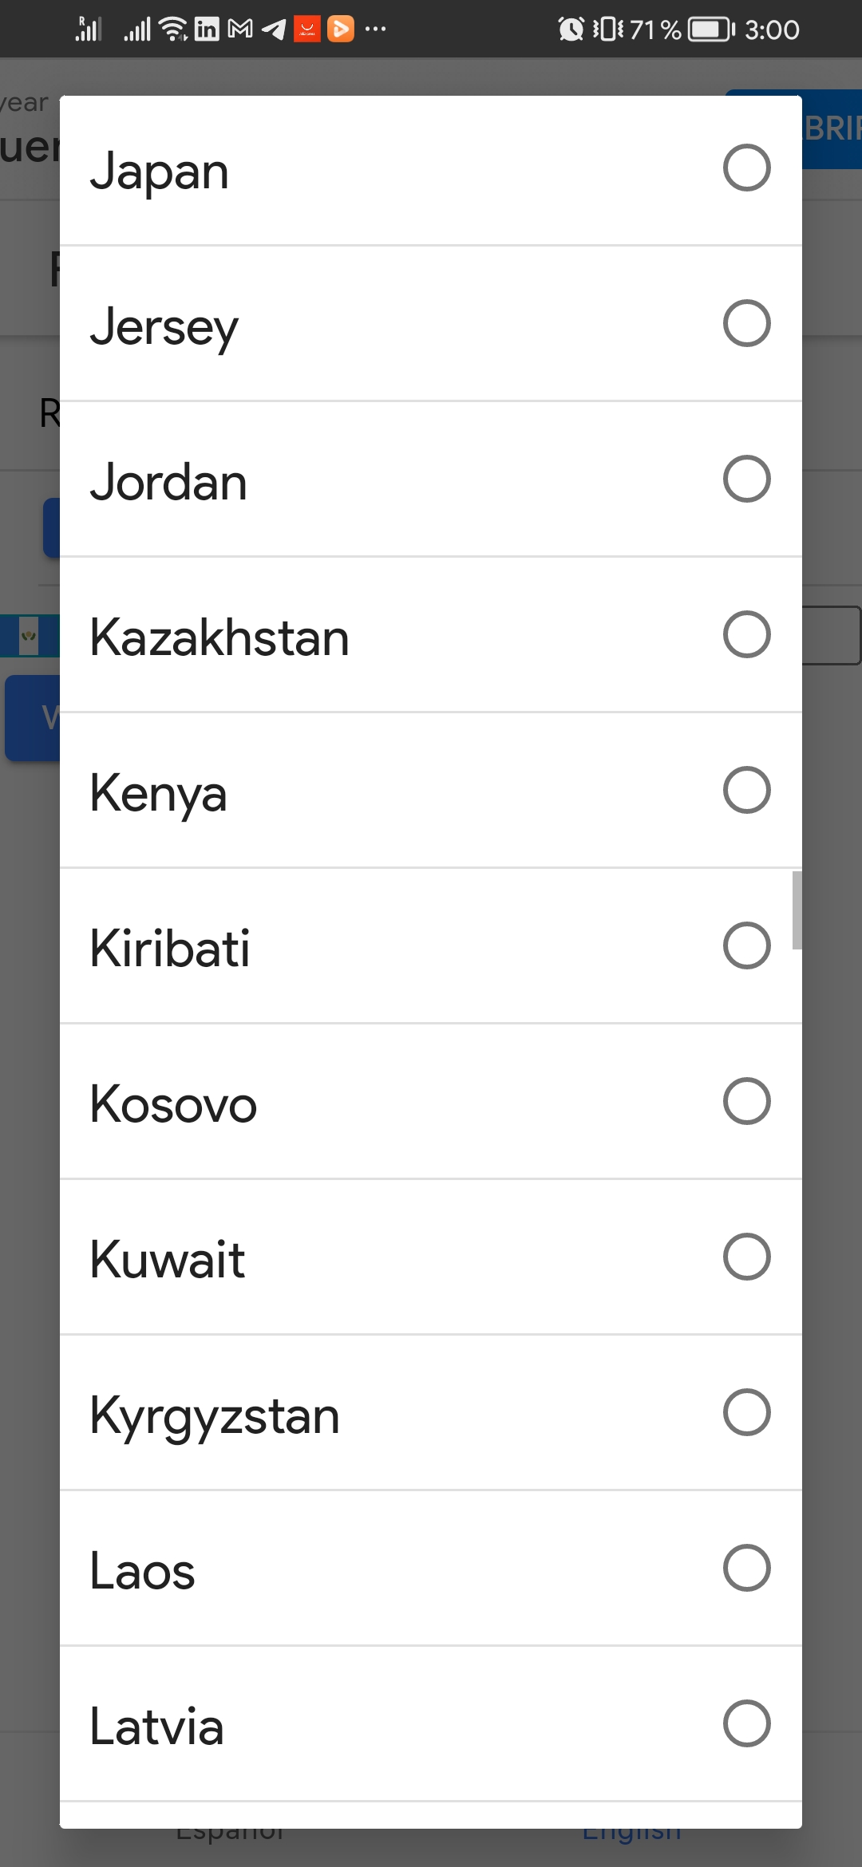This screenshot has width=862, height=1867.
Task: Choose the Jordan radio option
Action: 746,479
